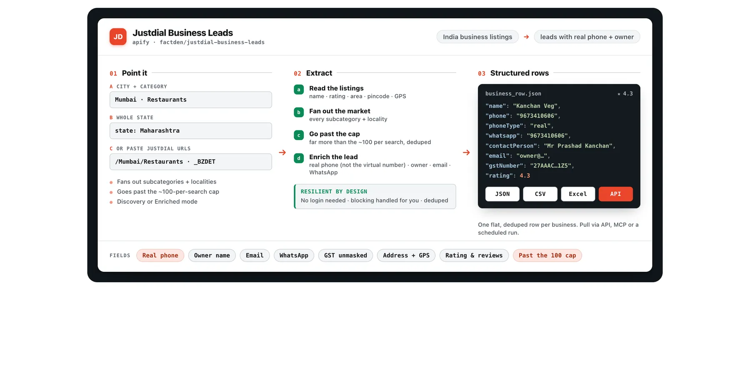Screen dimensions: 750x368
Task: Click the Enrich the lead step title
Action: pos(333,157)
